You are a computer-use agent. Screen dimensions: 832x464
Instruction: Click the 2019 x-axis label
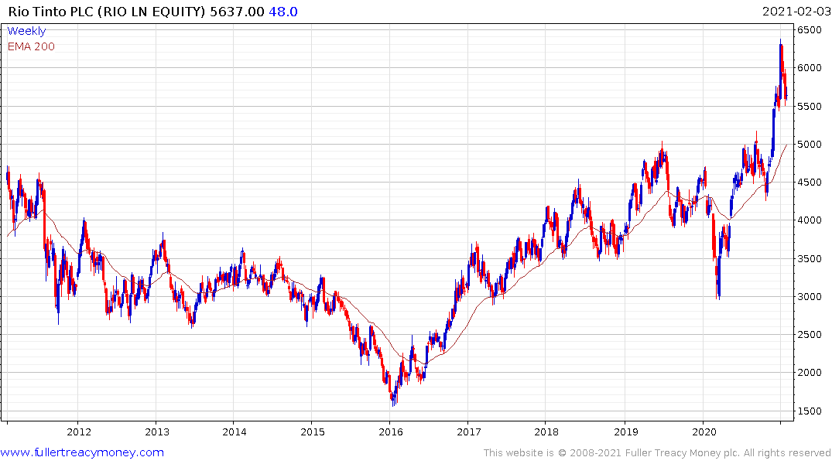tap(626, 432)
